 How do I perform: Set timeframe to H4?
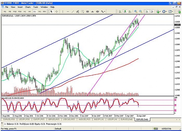click(x=30, y=11)
